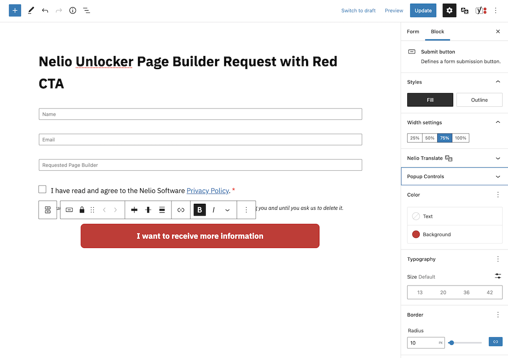Click the Email input field

click(x=200, y=139)
